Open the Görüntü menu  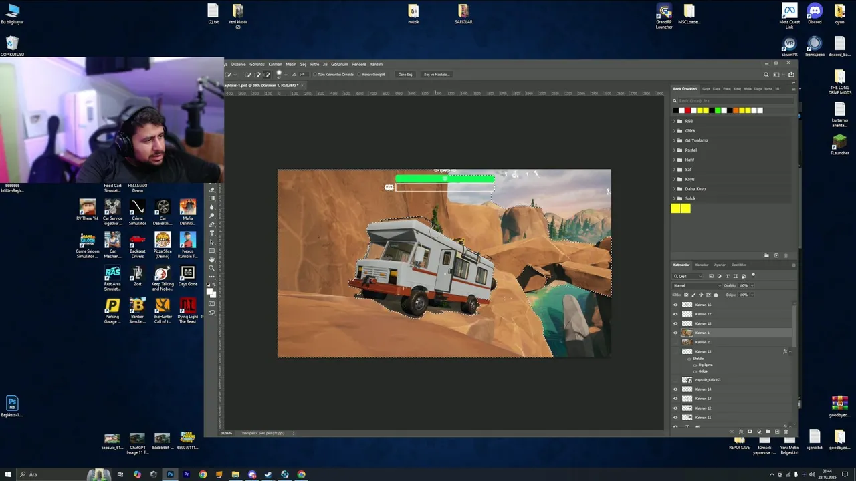[257, 65]
